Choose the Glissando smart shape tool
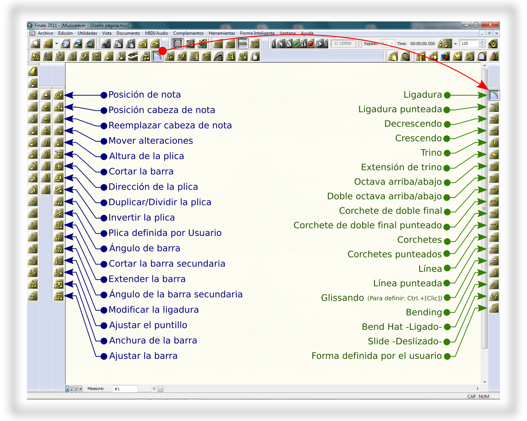The image size is (527, 421). click(x=494, y=261)
